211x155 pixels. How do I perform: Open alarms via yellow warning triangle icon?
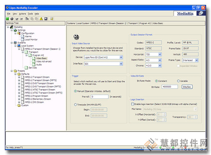pyautogui.click(x=41, y=19)
